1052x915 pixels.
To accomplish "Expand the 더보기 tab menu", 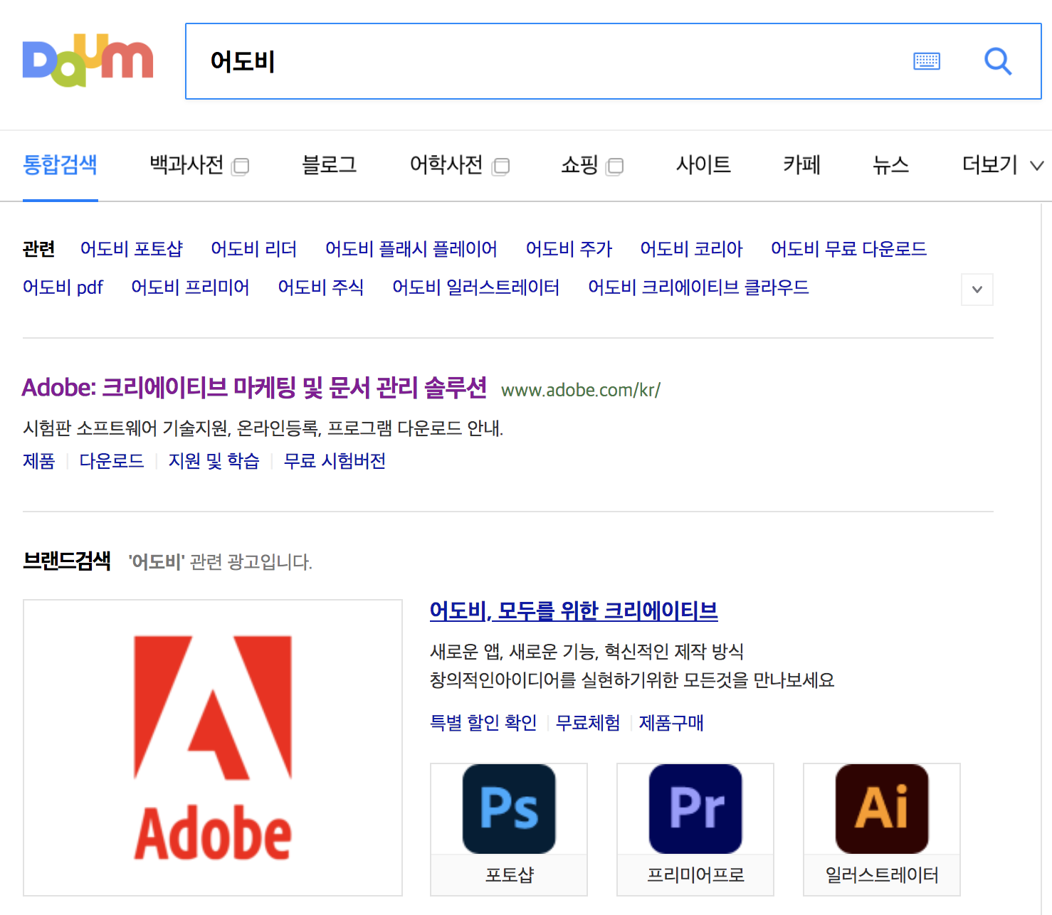I will (1003, 165).
